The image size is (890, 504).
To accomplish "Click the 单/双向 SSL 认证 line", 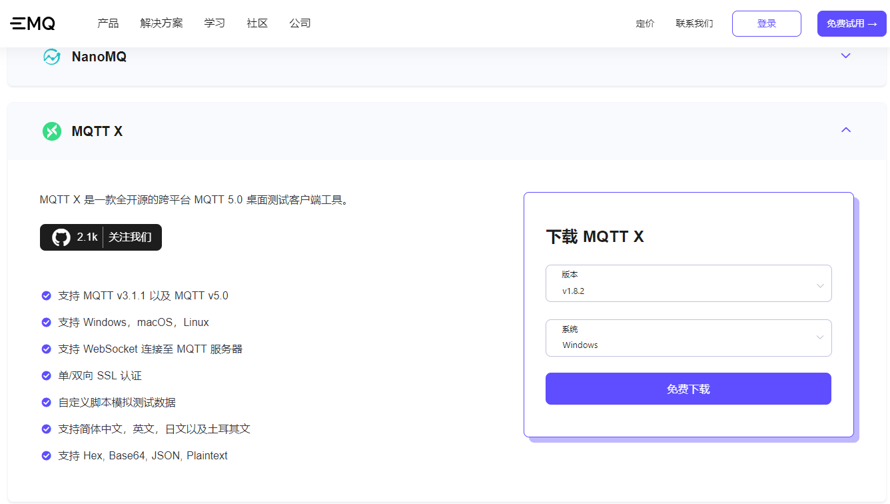I will point(100,376).
